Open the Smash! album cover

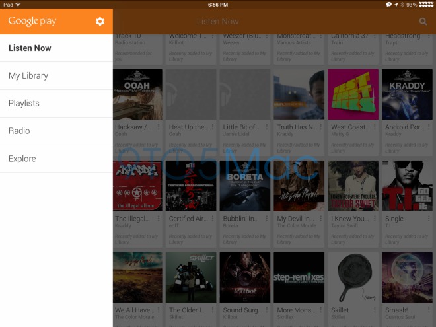[x=407, y=277]
